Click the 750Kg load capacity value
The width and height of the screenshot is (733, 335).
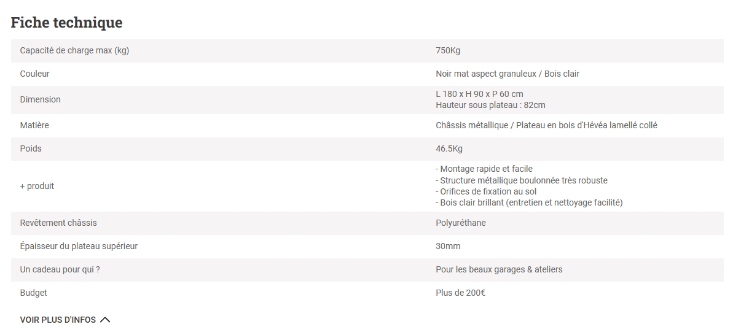click(448, 50)
